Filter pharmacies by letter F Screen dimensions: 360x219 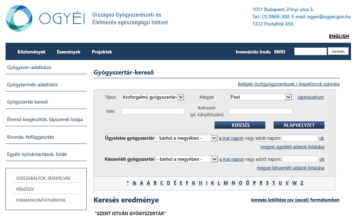click(x=187, y=183)
